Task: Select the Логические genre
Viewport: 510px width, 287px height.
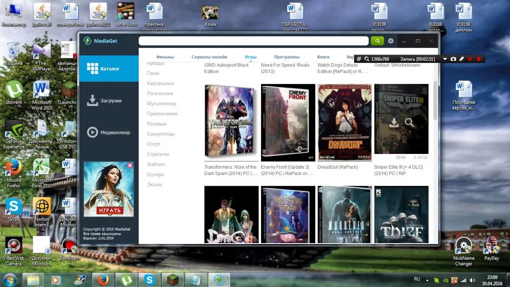Action: point(160,93)
